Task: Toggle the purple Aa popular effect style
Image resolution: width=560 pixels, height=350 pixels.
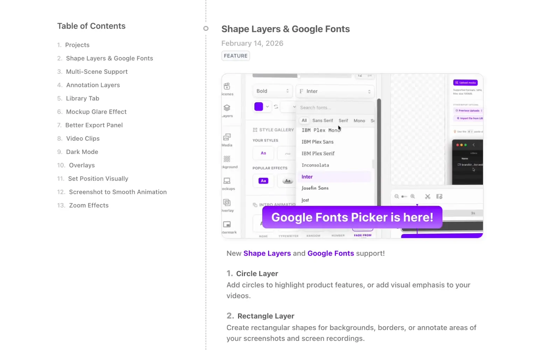Action: point(263,181)
